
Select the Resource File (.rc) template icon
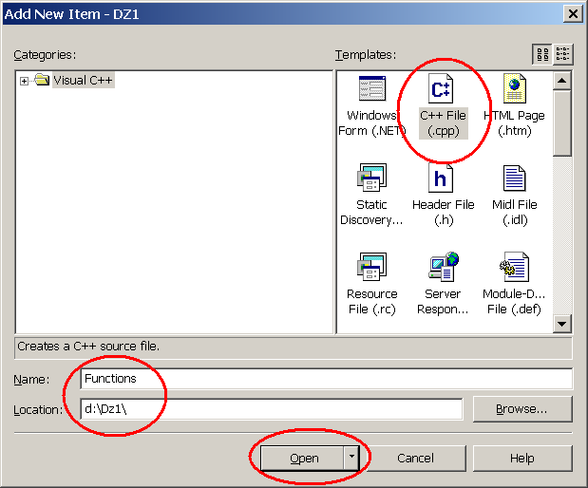coord(371,267)
